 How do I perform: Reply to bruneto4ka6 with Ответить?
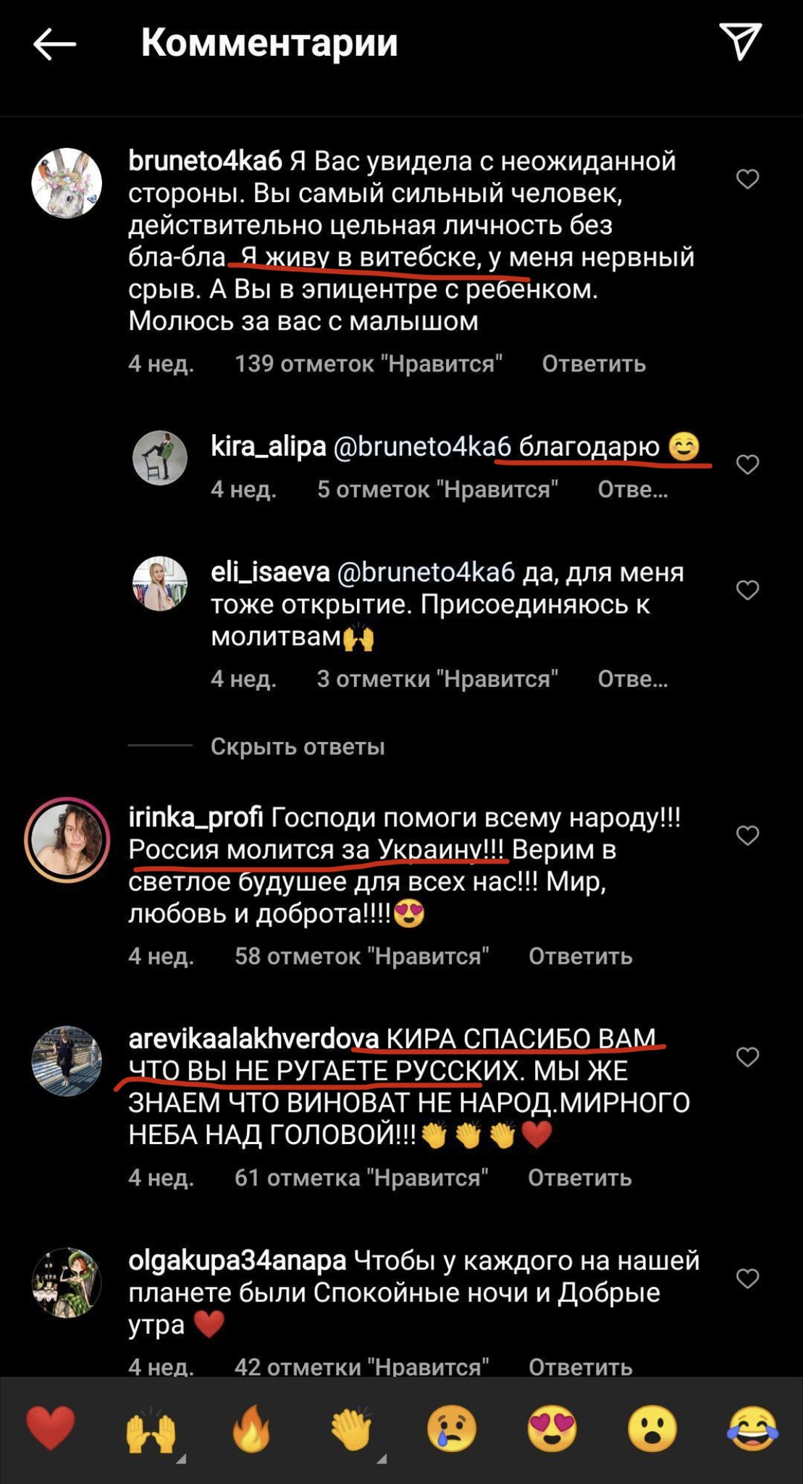tap(594, 364)
